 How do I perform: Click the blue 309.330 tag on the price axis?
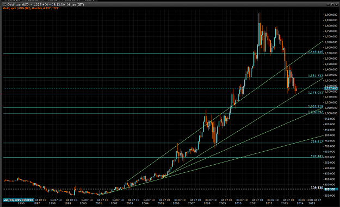[331, 189]
